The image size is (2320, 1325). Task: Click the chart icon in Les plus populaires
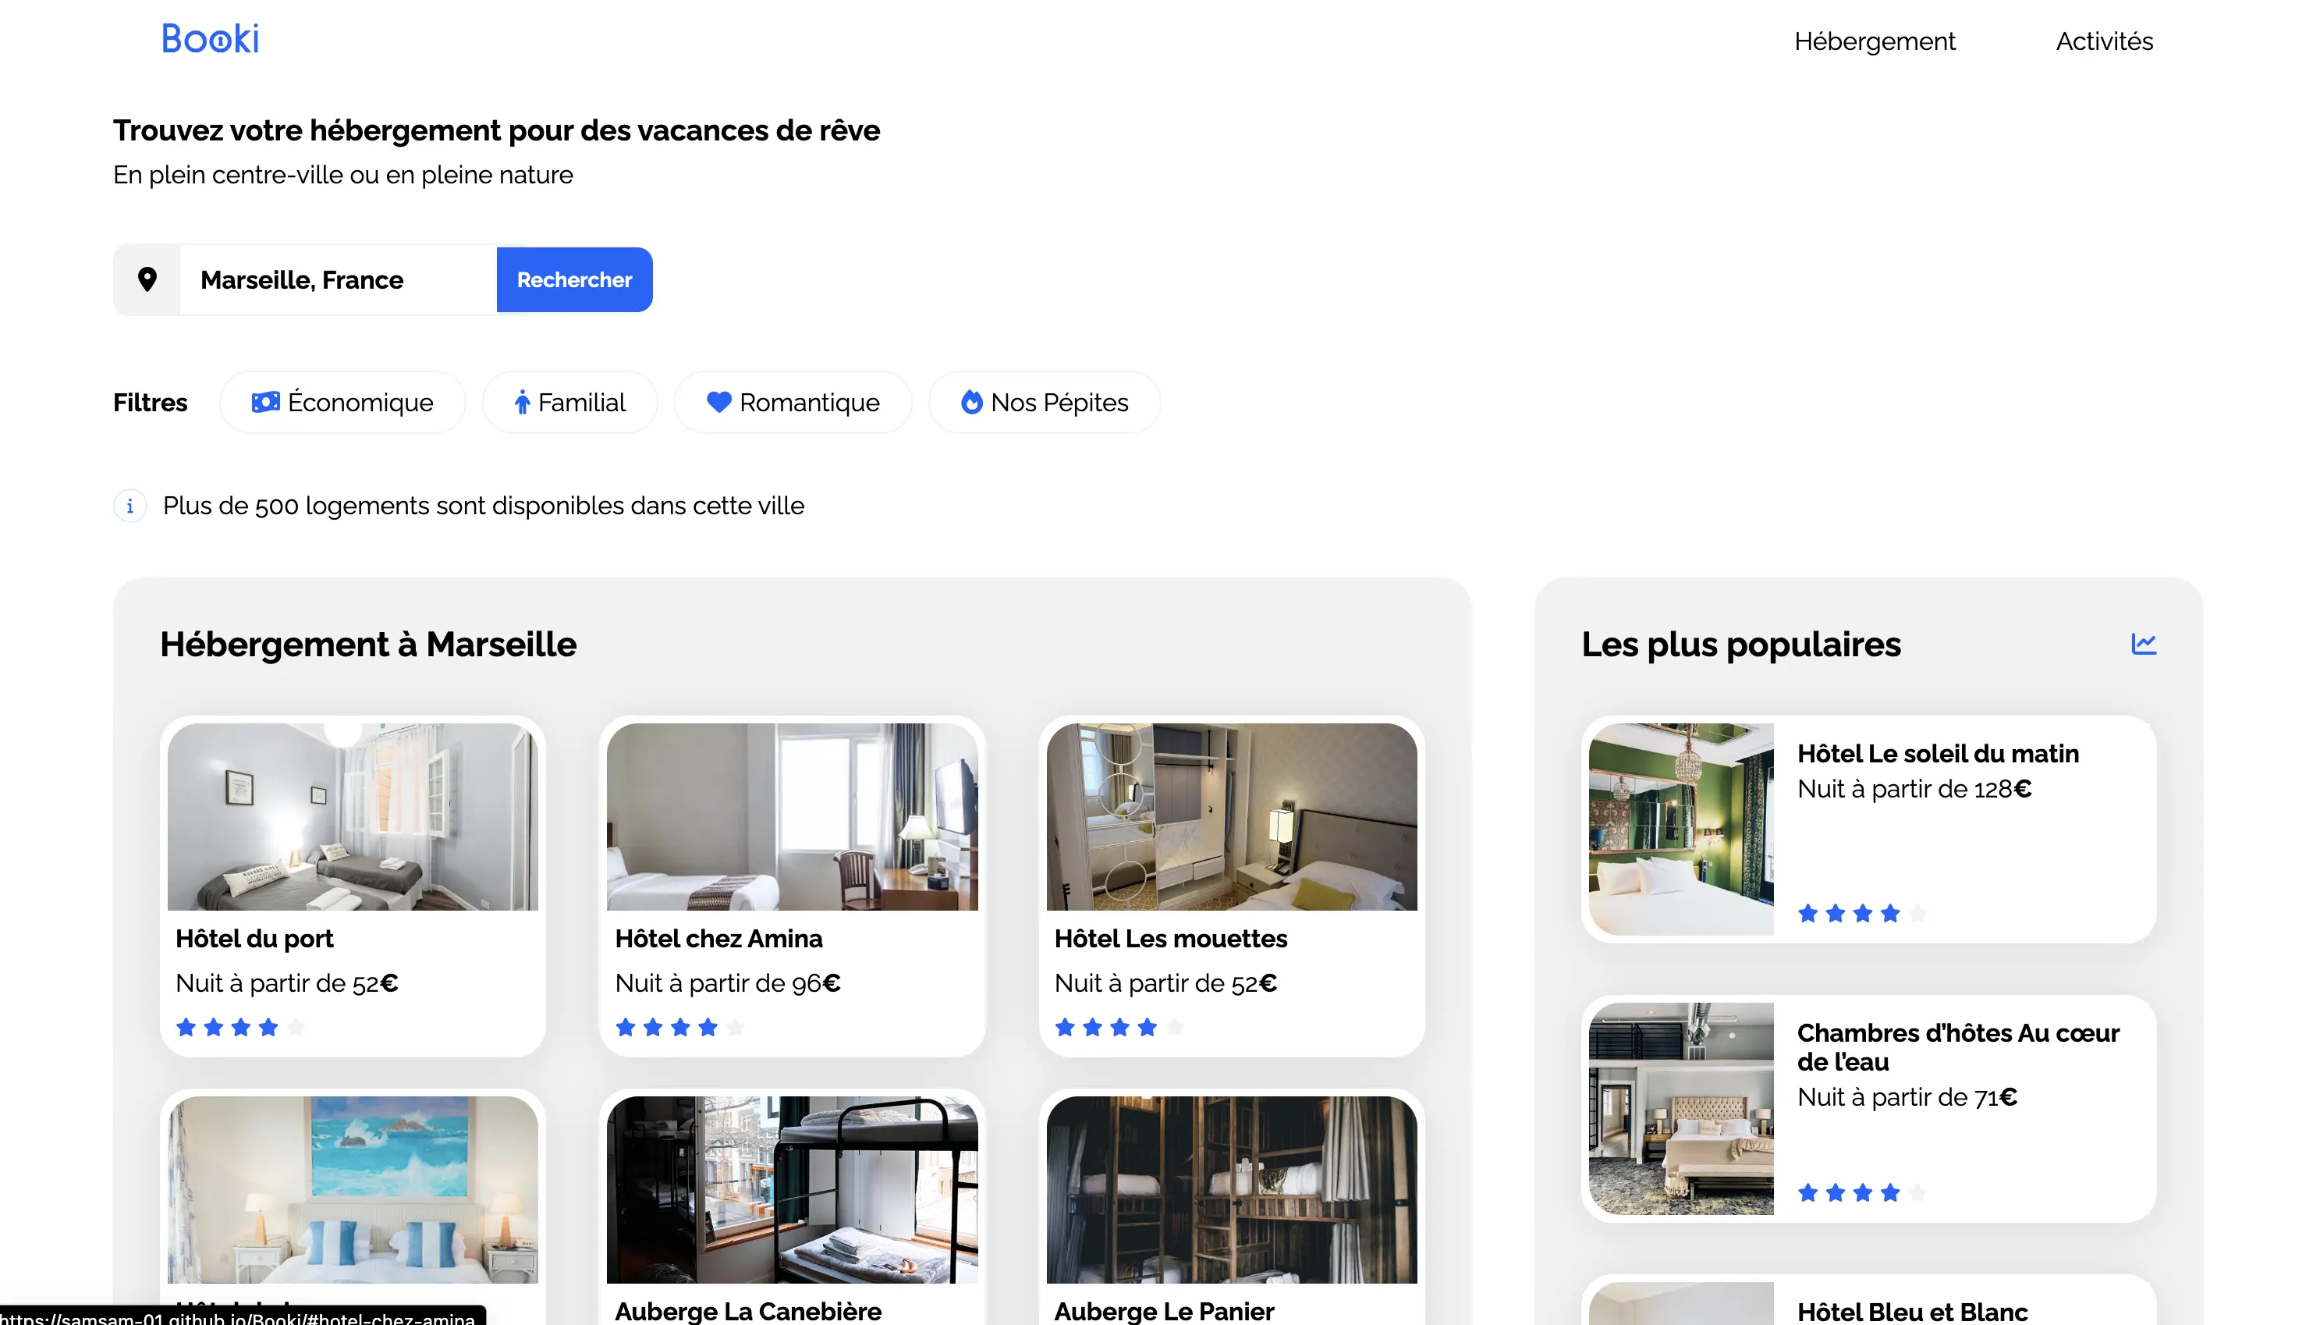(2143, 645)
